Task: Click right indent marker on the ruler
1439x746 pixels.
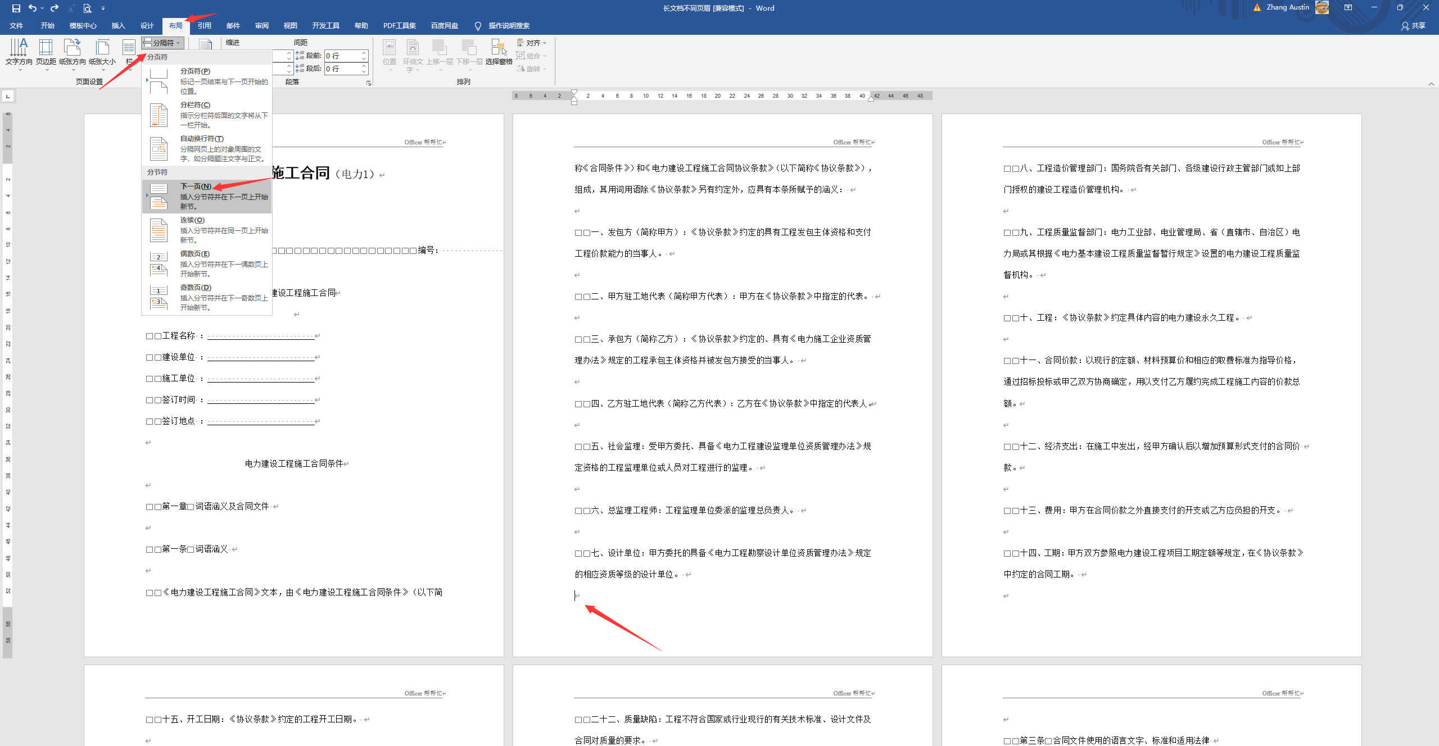Action: [x=871, y=98]
